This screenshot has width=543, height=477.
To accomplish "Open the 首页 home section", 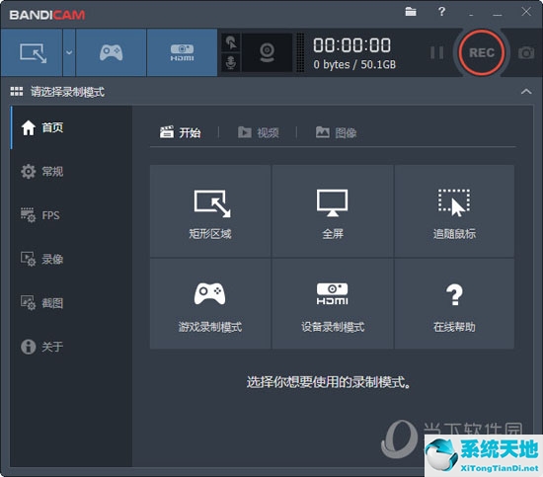I will click(71, 127).
